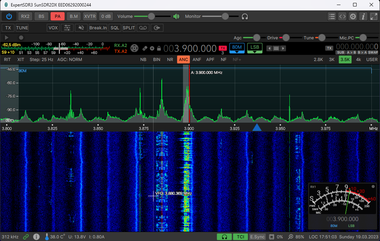Click the plus circle icon beside the frequency
380x241 pixels.
click(152, 48)
